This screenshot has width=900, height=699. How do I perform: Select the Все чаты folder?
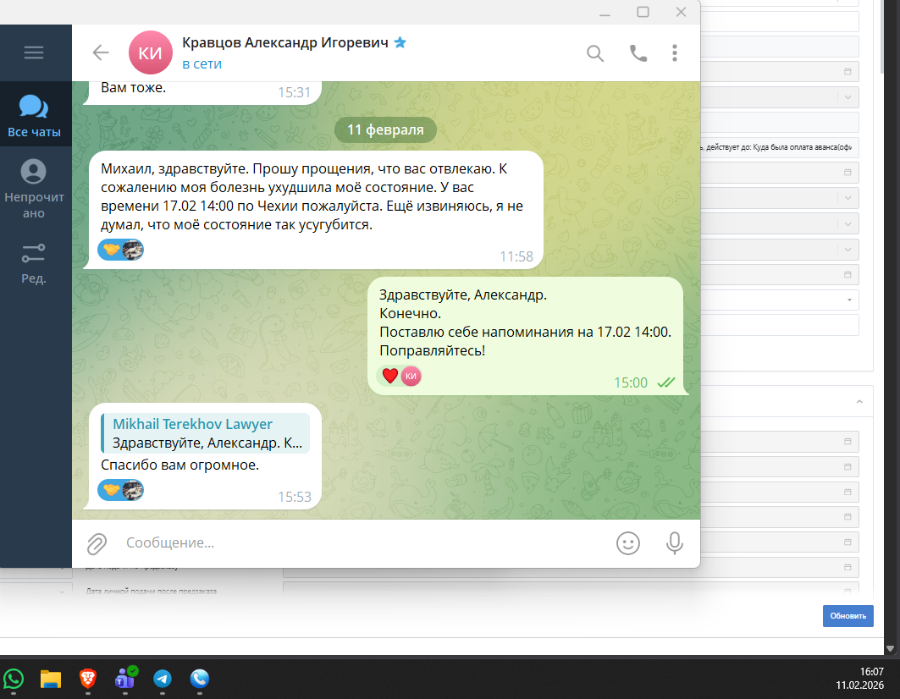34,116
